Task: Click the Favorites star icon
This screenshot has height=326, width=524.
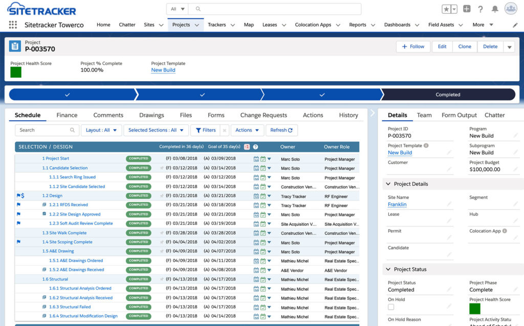Action: coord(446,9)
